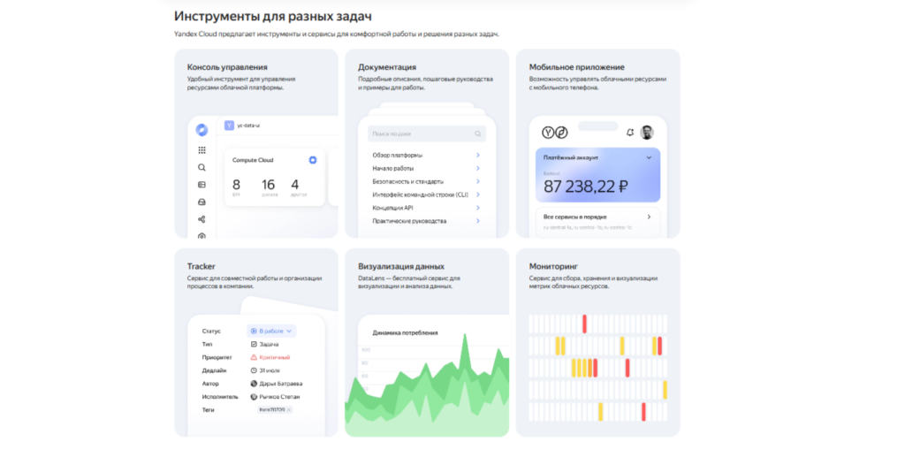
Task: Click the yc-data-ui project name
Action: point(248,126)
